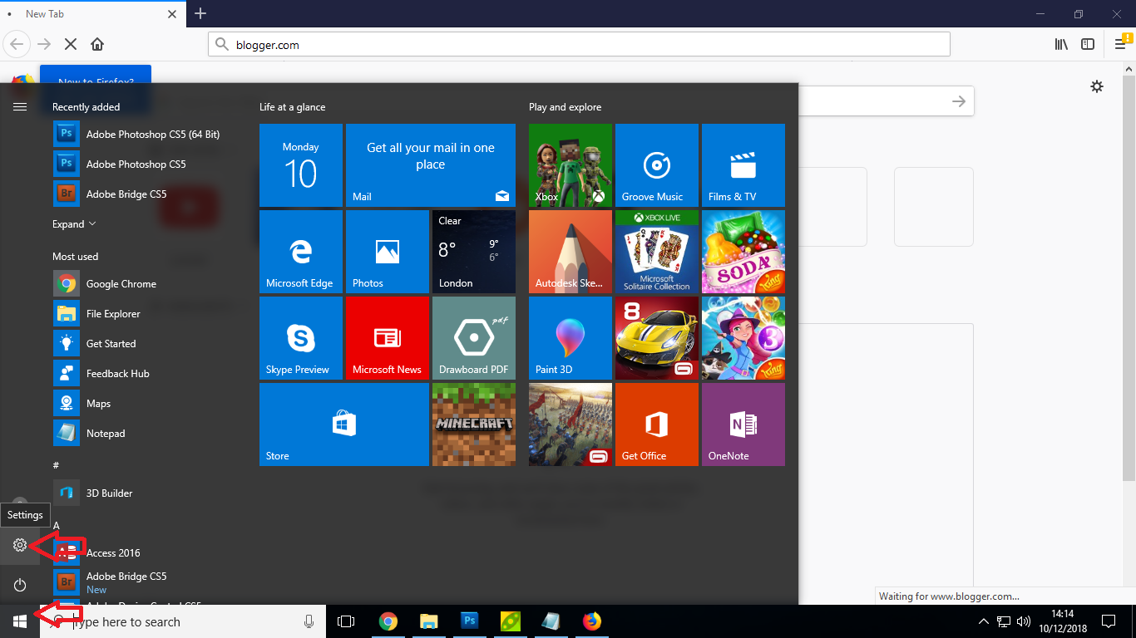Open the Bubble Witch 3 game tile
1136x638 pixels.
(x=743, y=338)
